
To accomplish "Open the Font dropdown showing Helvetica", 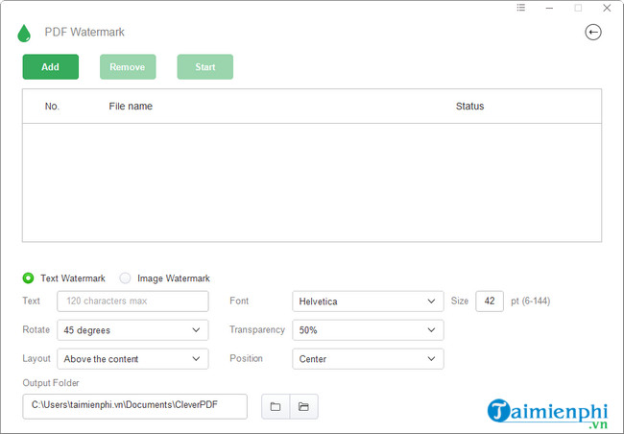I will pyautogui.click(x=368, y=301).
